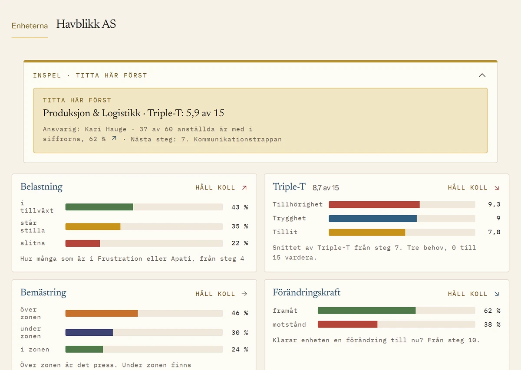Image resolution: width=521 pixels, height=370 pixels.
Task: Click the blue Trygghet bar
Action: click(x=373, y=219)
